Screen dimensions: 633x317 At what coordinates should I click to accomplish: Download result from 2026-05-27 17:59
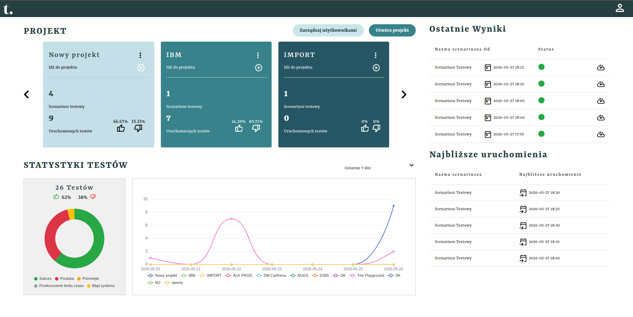[601, 134]
